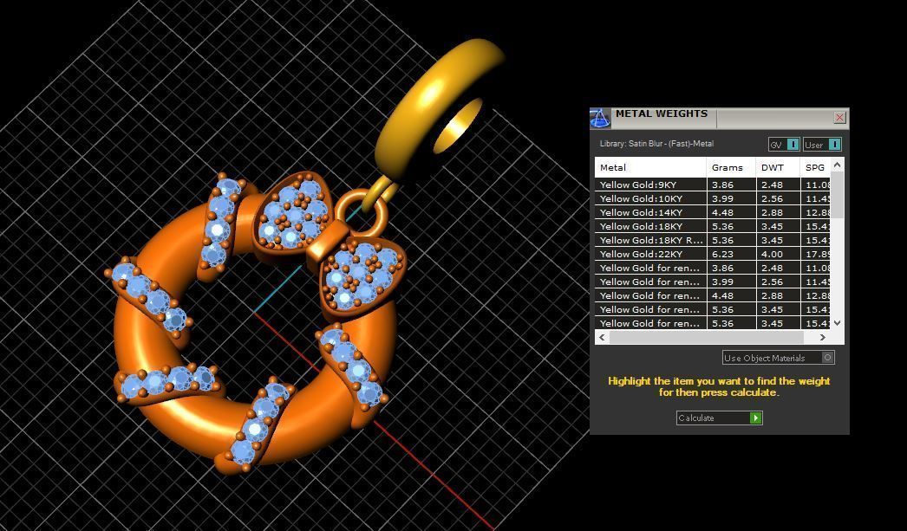This screenshot has width=907, height=531.
Task: Click the 6.23 grams cell
Action: point(731,254)
